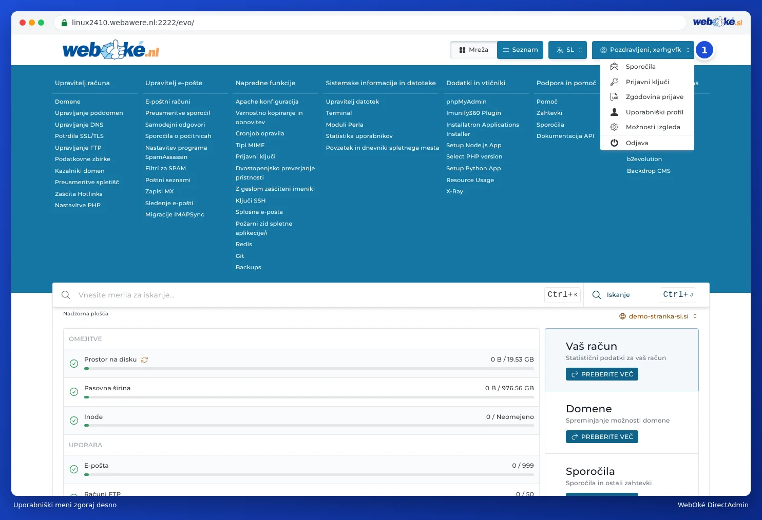Image resolution: width=762 pixels, height=520 pixels.
Task: Click the green check icon for E-pošta
Action: pos(74,469)
